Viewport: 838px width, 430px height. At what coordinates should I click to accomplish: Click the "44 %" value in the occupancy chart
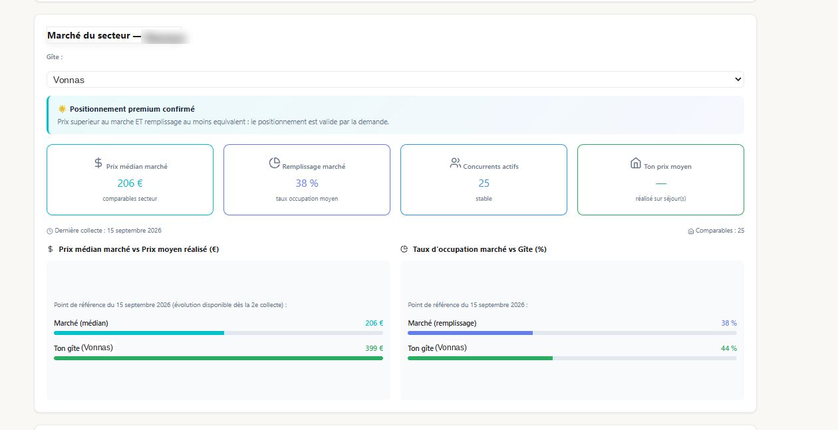pyautogui.click(x=729, y=348)
